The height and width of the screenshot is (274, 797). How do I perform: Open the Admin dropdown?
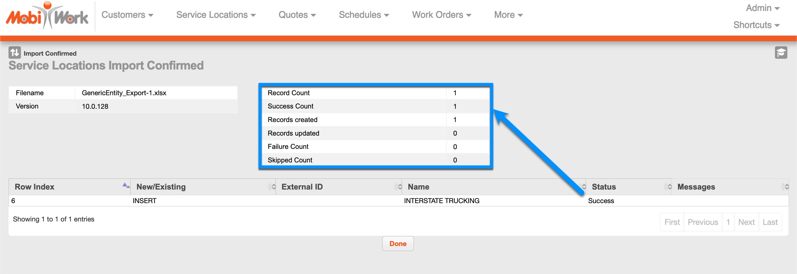coord(762,8)
